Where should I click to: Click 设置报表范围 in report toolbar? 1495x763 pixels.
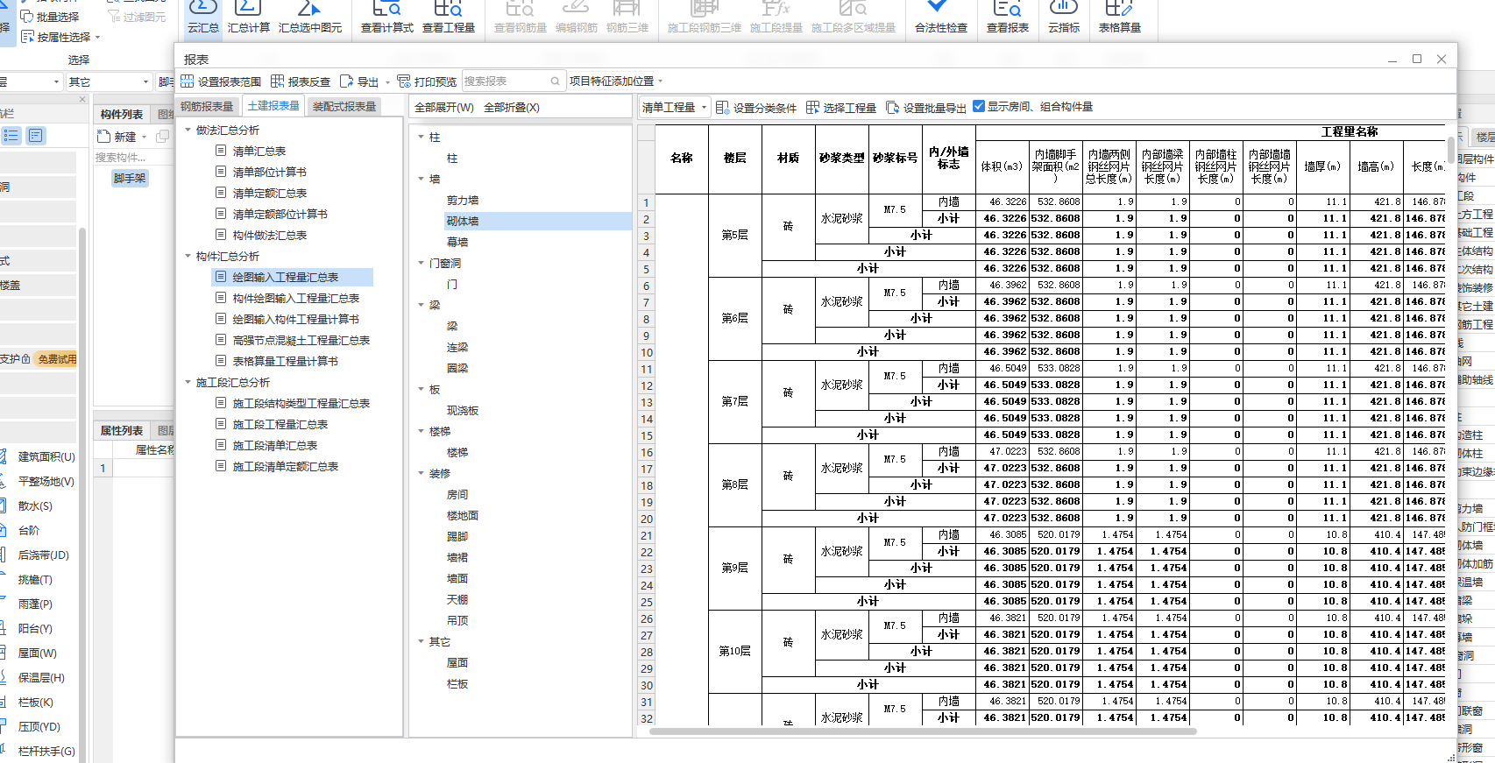click(221, 81)
